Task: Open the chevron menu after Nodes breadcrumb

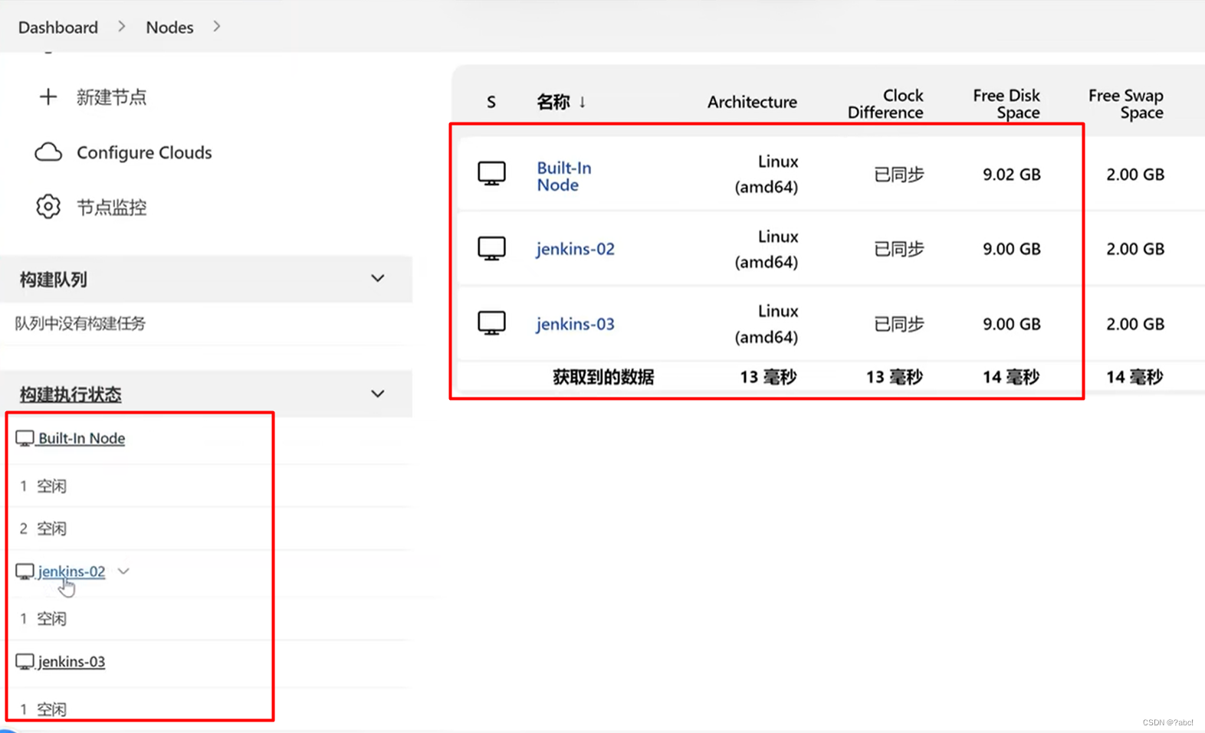Action: [x=217, y=26]
